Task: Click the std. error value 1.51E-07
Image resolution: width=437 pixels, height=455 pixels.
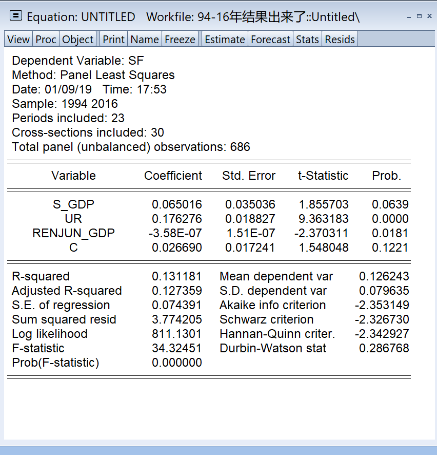Action: click(251, 233)
